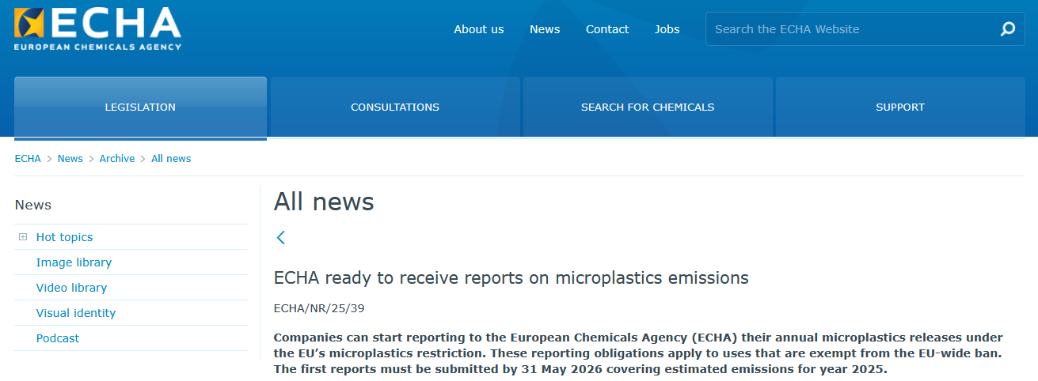Open the News link in top navigation
1038x381 pixels.
545,29
